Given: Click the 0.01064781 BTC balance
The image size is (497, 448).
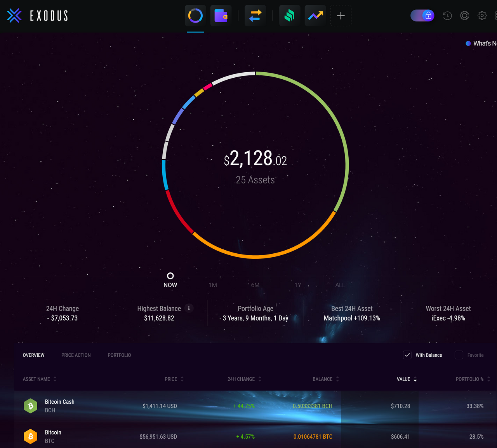Looking at the screenshot, I should [313, 437].
